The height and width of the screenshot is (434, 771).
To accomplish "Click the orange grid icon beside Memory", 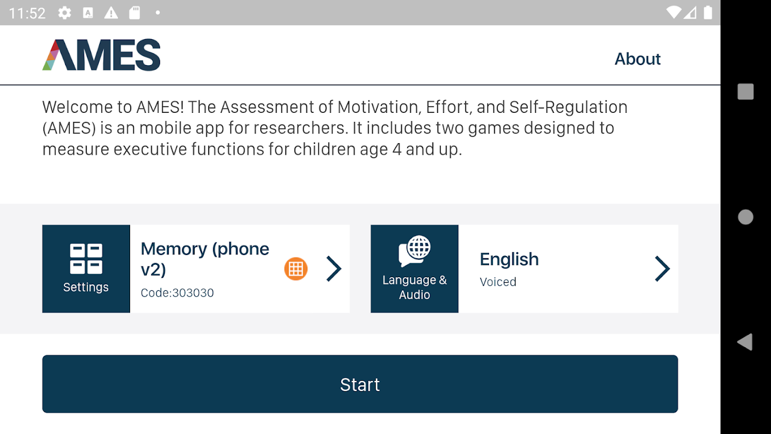I will click(296, 269).
